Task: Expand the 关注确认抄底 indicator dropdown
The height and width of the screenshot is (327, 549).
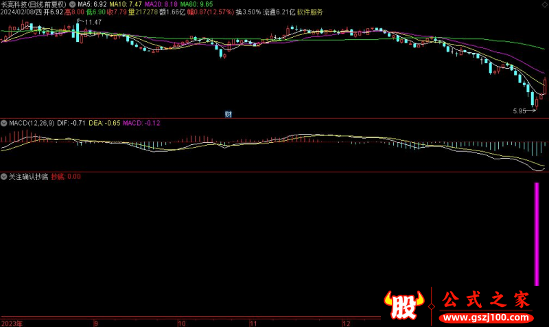Action: click(x=4, y=177)
